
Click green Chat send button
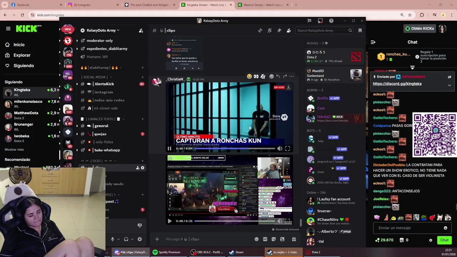444,240
